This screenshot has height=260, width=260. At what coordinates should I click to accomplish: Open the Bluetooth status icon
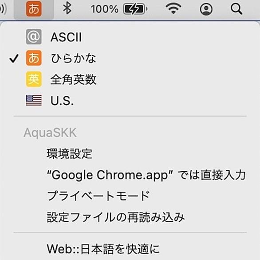click(67, 8)
